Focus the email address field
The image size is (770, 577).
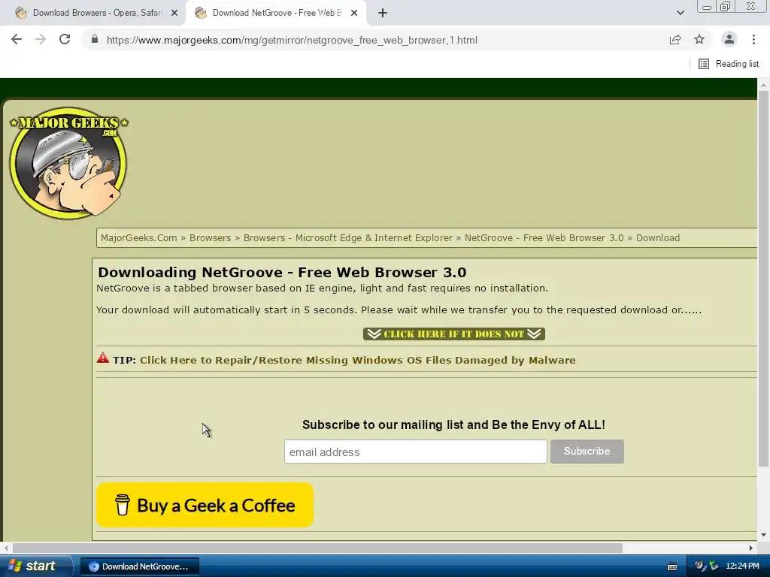coord(415,452)
